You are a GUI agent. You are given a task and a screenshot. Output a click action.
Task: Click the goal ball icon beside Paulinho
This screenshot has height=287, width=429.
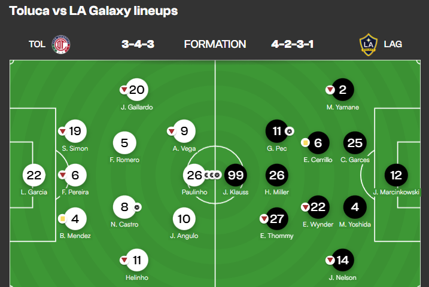(212, 175)
